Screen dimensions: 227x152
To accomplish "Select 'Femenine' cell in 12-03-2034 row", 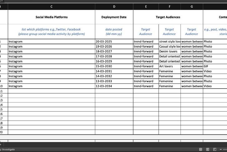I will 170,86.
